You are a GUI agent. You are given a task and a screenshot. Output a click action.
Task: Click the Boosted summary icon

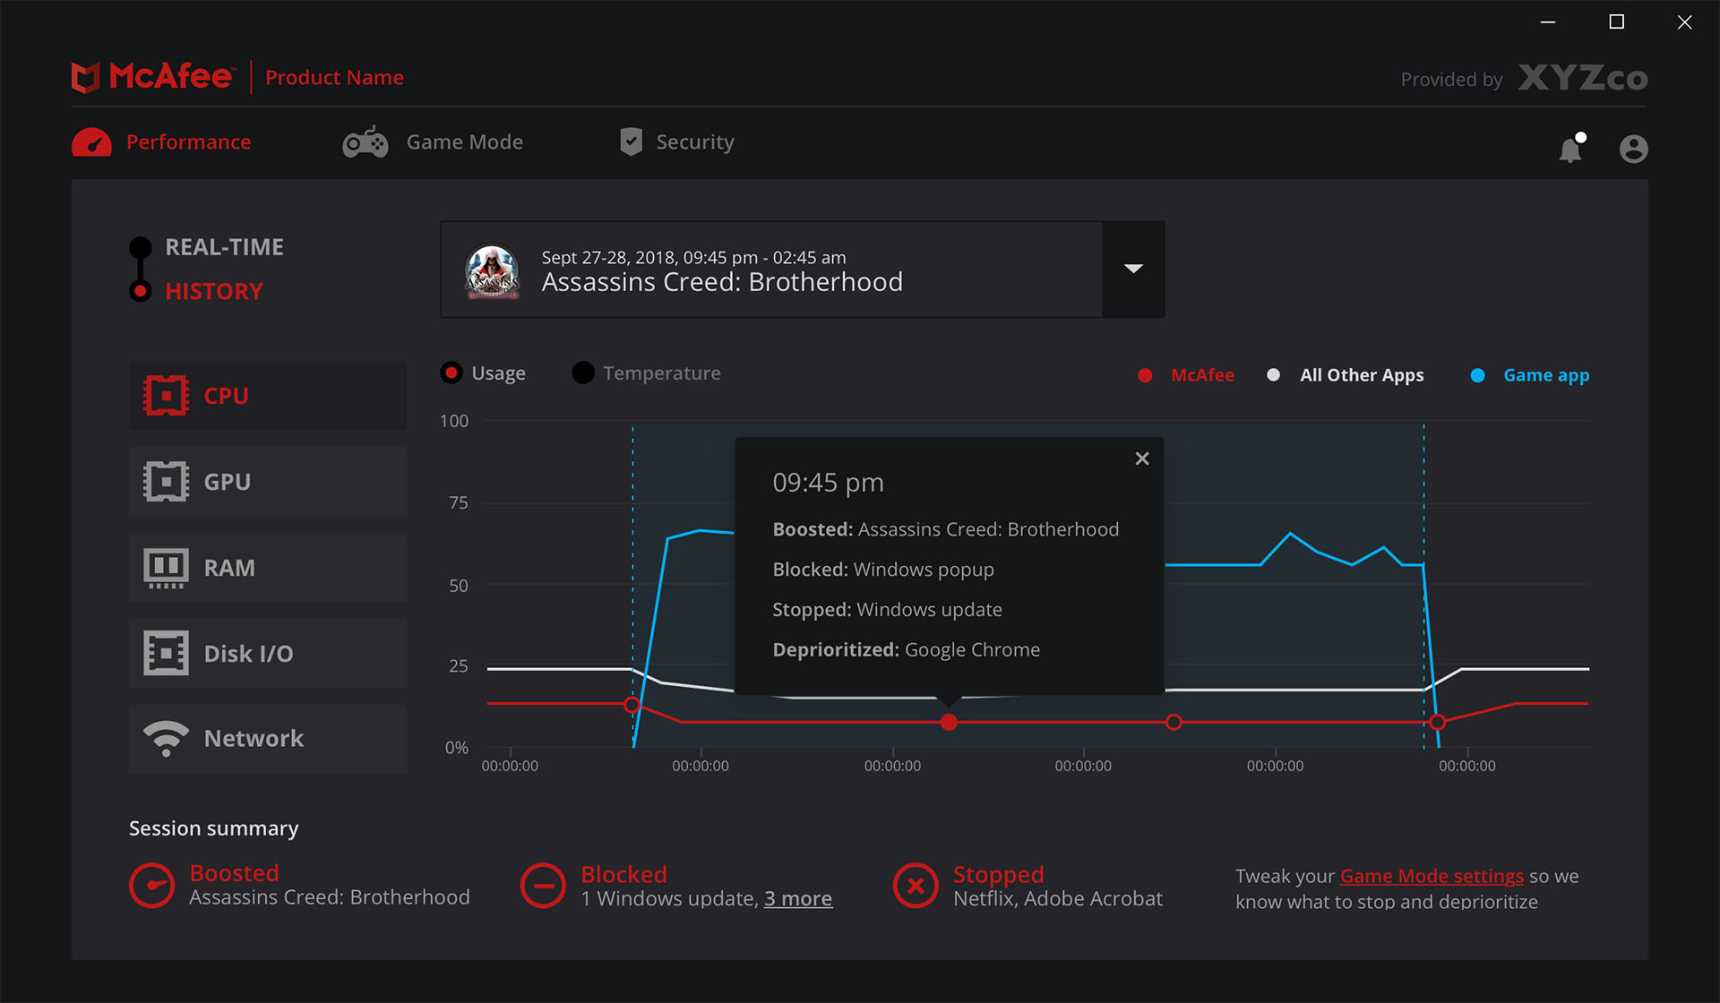[152, 886]
